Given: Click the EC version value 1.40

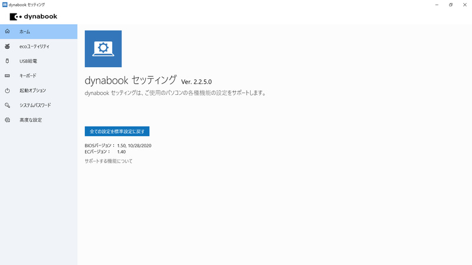Looking at the screenshot, I should pos(122,152).
